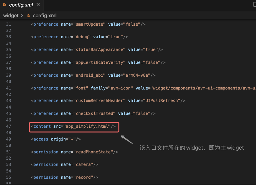Select the config.xml tab title
256x185 pixels.
21,5
